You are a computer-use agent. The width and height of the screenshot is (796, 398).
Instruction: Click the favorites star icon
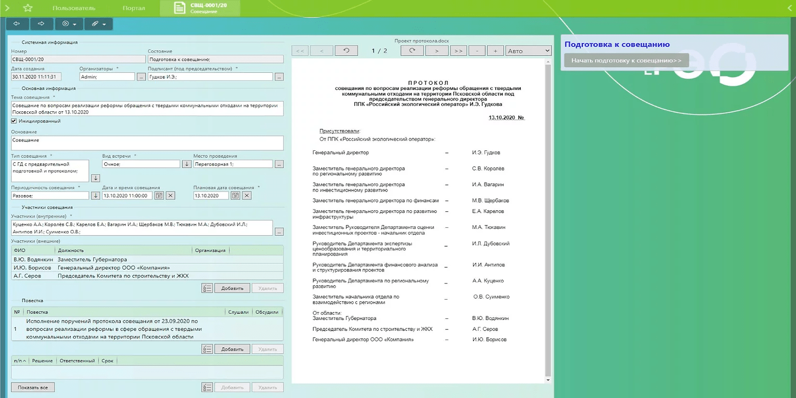[x=28, y=8]
